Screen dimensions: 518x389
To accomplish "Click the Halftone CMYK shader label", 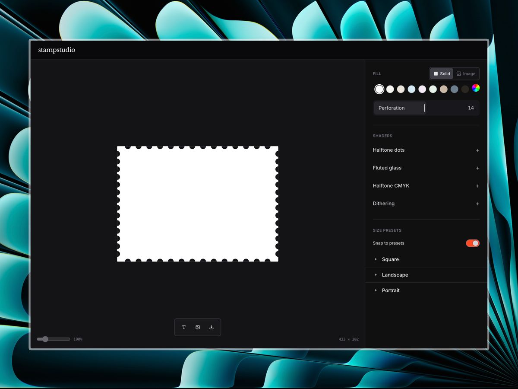I will (391, 185).
